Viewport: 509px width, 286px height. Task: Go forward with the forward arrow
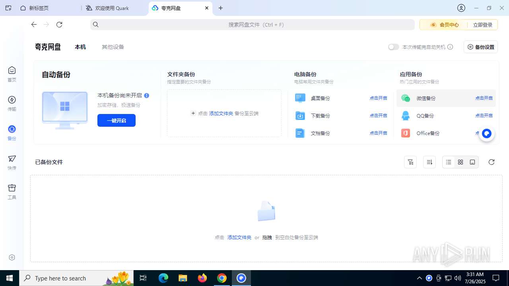point(46,25)
